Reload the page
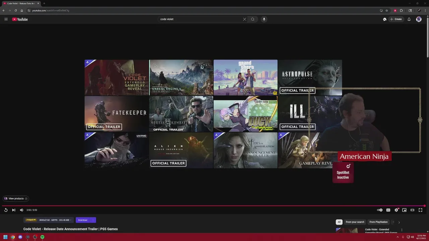Image resolution: width=429 pixels, height=241 pixels. click(15, 10)
